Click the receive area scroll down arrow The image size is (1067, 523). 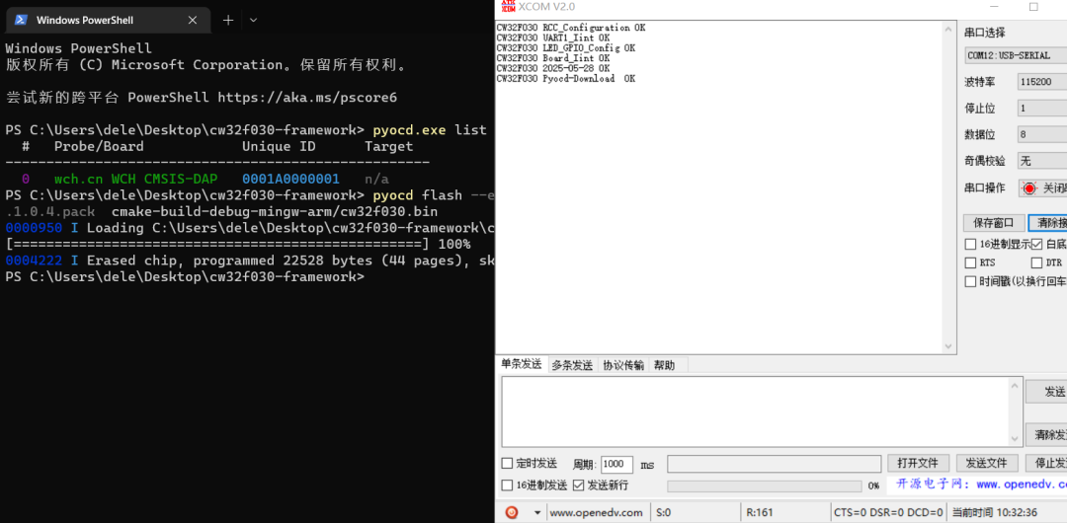948,346
